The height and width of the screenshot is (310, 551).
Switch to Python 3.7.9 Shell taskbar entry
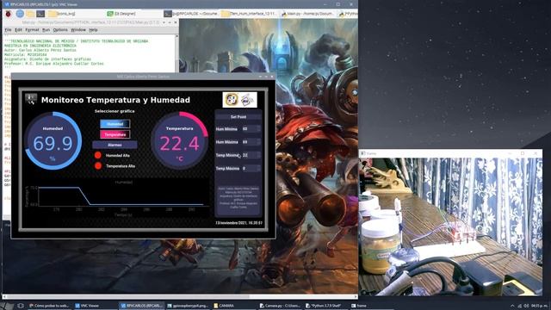325,306
